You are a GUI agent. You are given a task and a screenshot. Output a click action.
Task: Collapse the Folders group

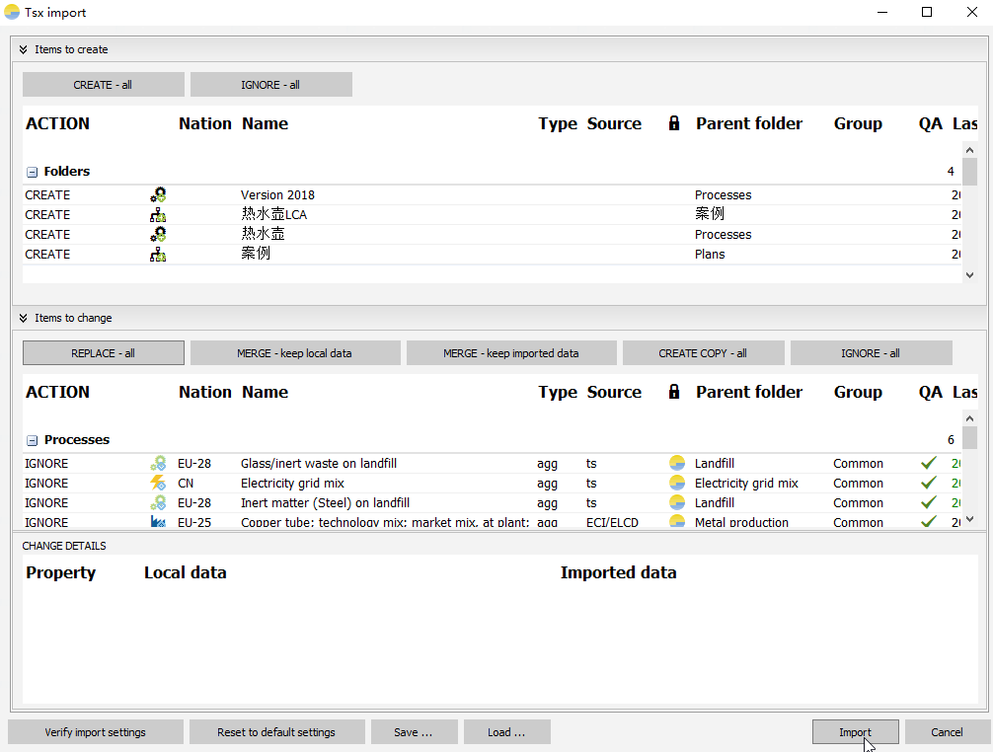33,172
